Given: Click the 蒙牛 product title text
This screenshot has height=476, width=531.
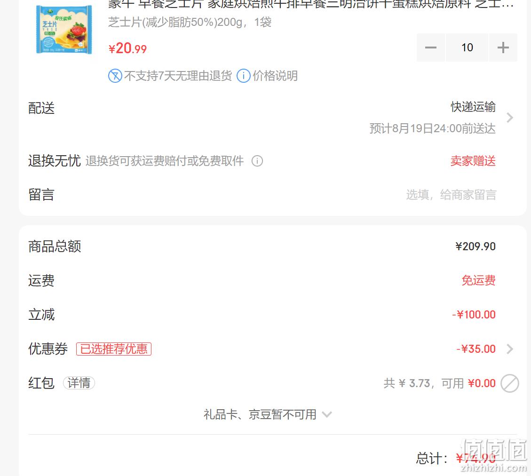Looking at the screenshot, I should 311,4.
